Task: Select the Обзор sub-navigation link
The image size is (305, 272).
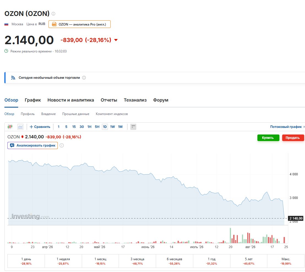Action: coord(9,114)
